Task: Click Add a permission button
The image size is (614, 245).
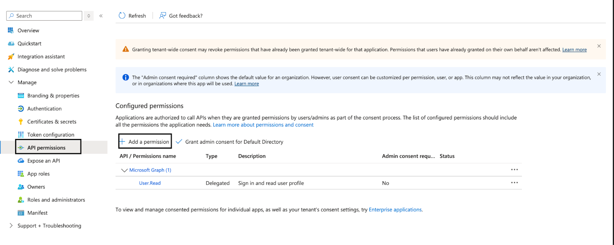Action: (145, 142)
